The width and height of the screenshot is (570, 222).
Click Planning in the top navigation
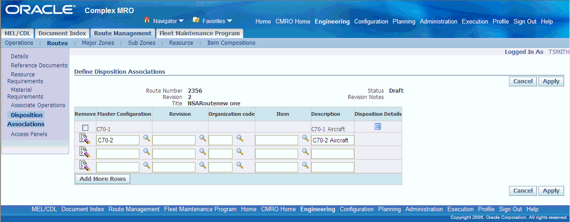pos(404,21)
